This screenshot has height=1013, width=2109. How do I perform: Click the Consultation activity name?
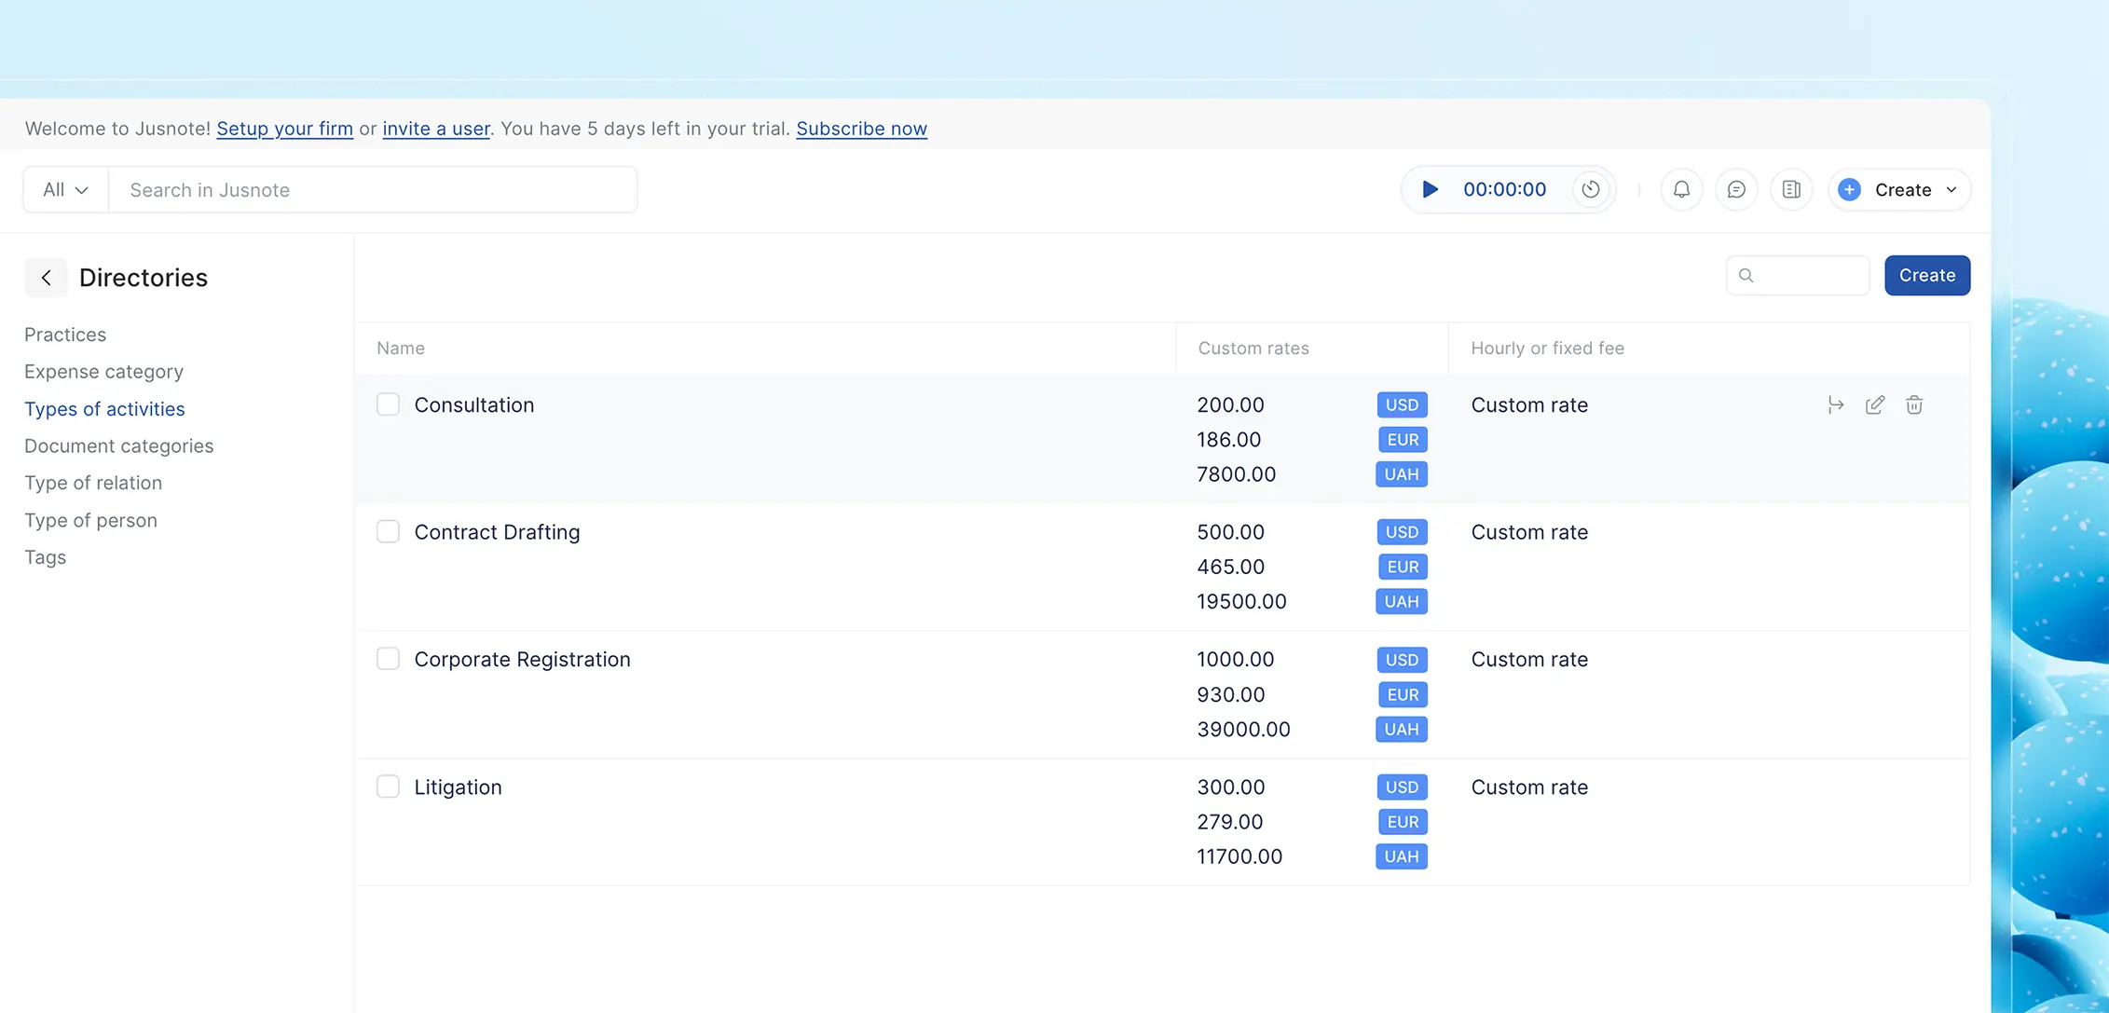point(474,404)
